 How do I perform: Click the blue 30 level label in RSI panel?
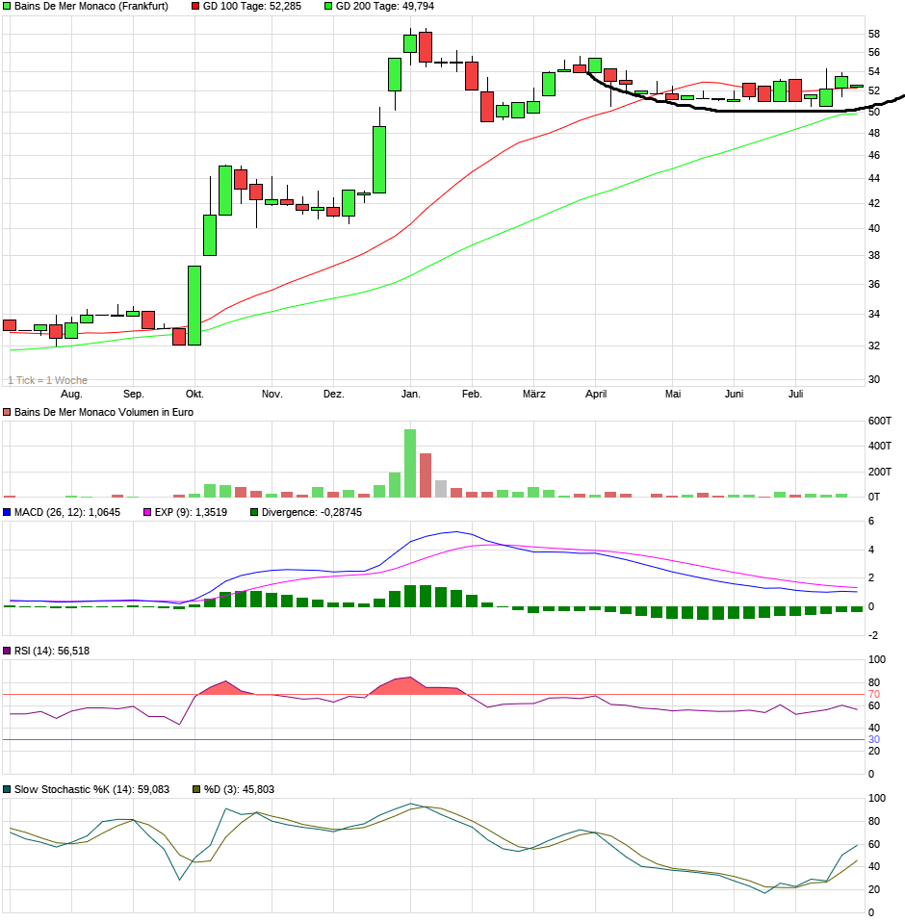[x=874, y=739]
